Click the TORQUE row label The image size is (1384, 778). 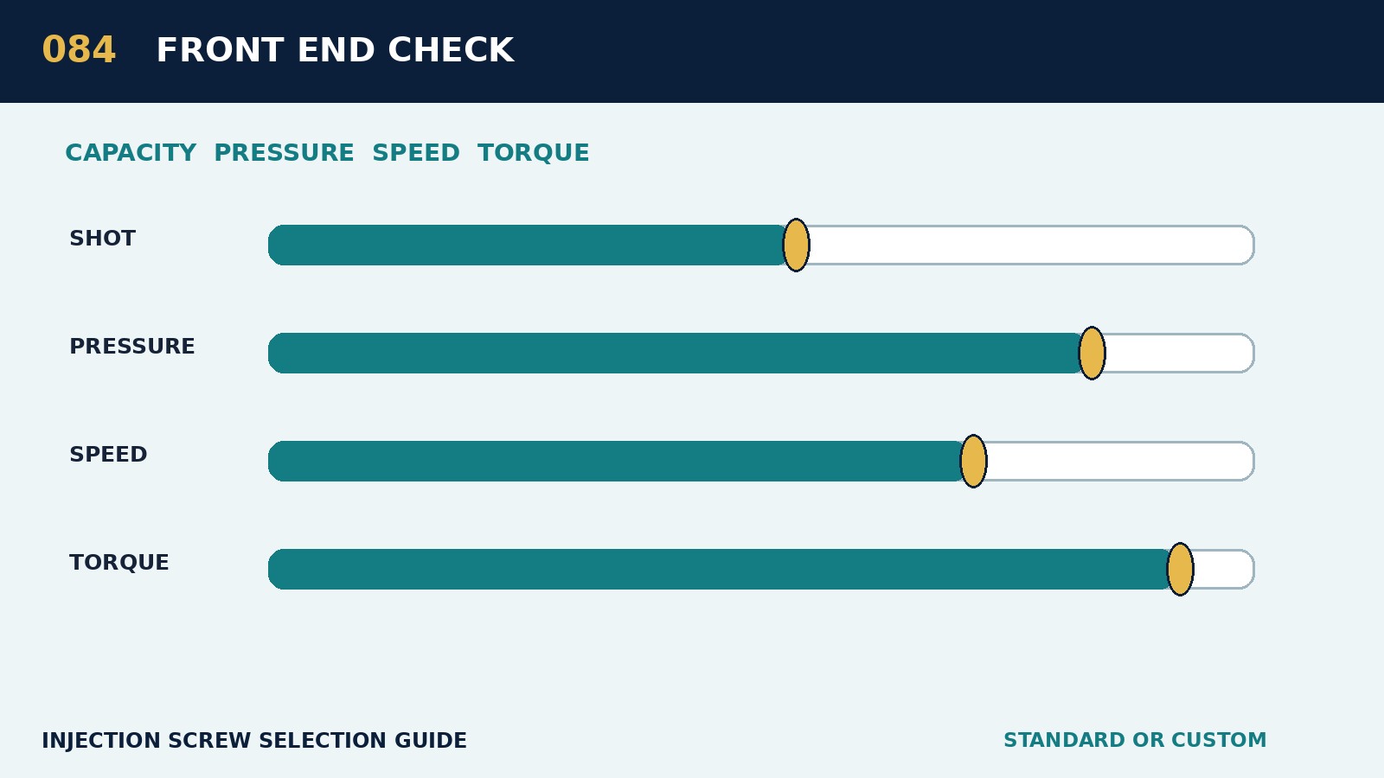tap(119, 563)
